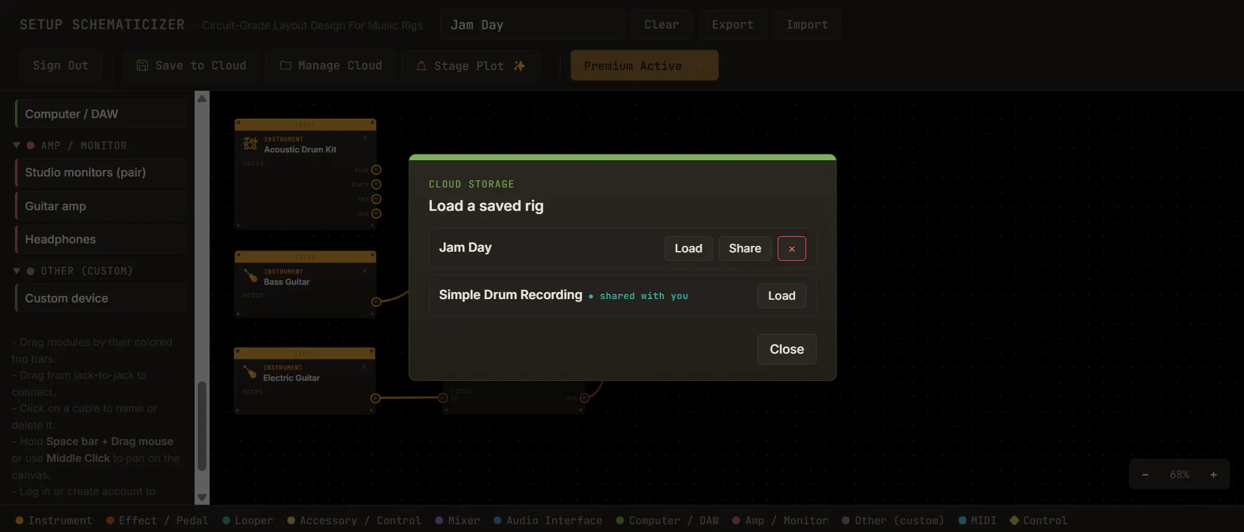Click the Import button

(807, 25)
